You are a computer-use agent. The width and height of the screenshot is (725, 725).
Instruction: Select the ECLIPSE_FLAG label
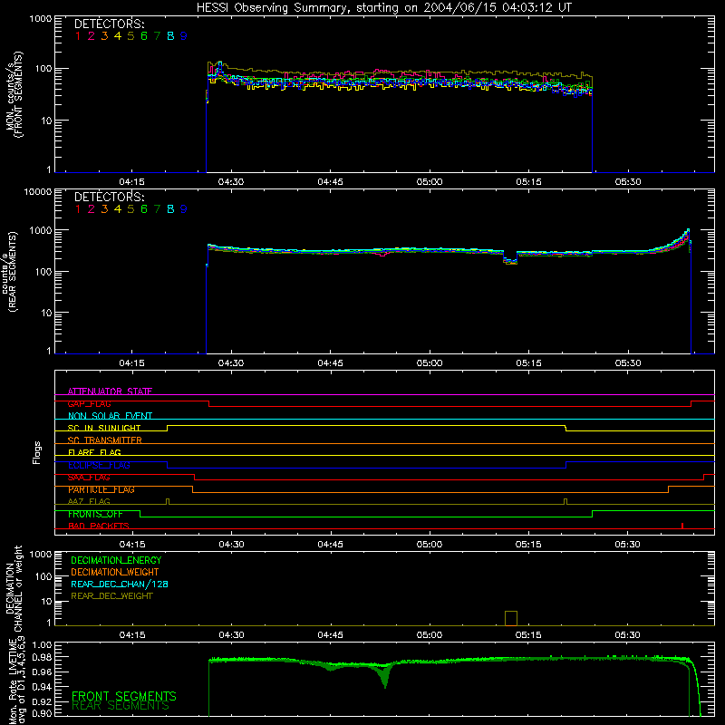(99, 465)
